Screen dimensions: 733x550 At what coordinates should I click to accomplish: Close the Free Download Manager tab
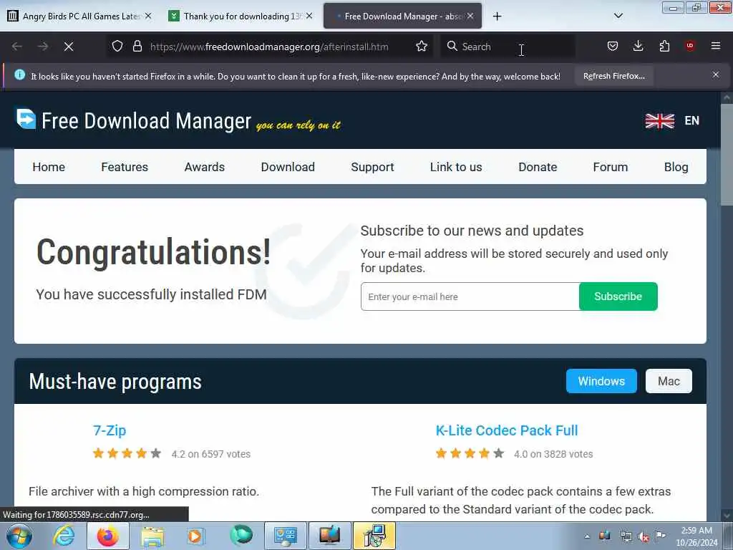tap(470, 16)
